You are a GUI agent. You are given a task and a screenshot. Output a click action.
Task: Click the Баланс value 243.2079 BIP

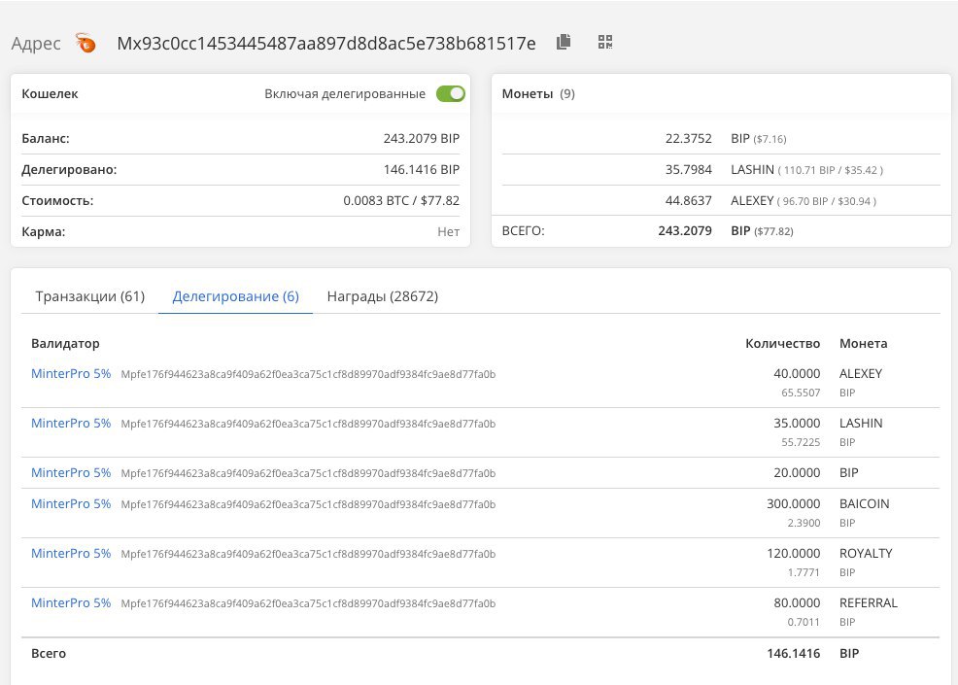[421, 138]
